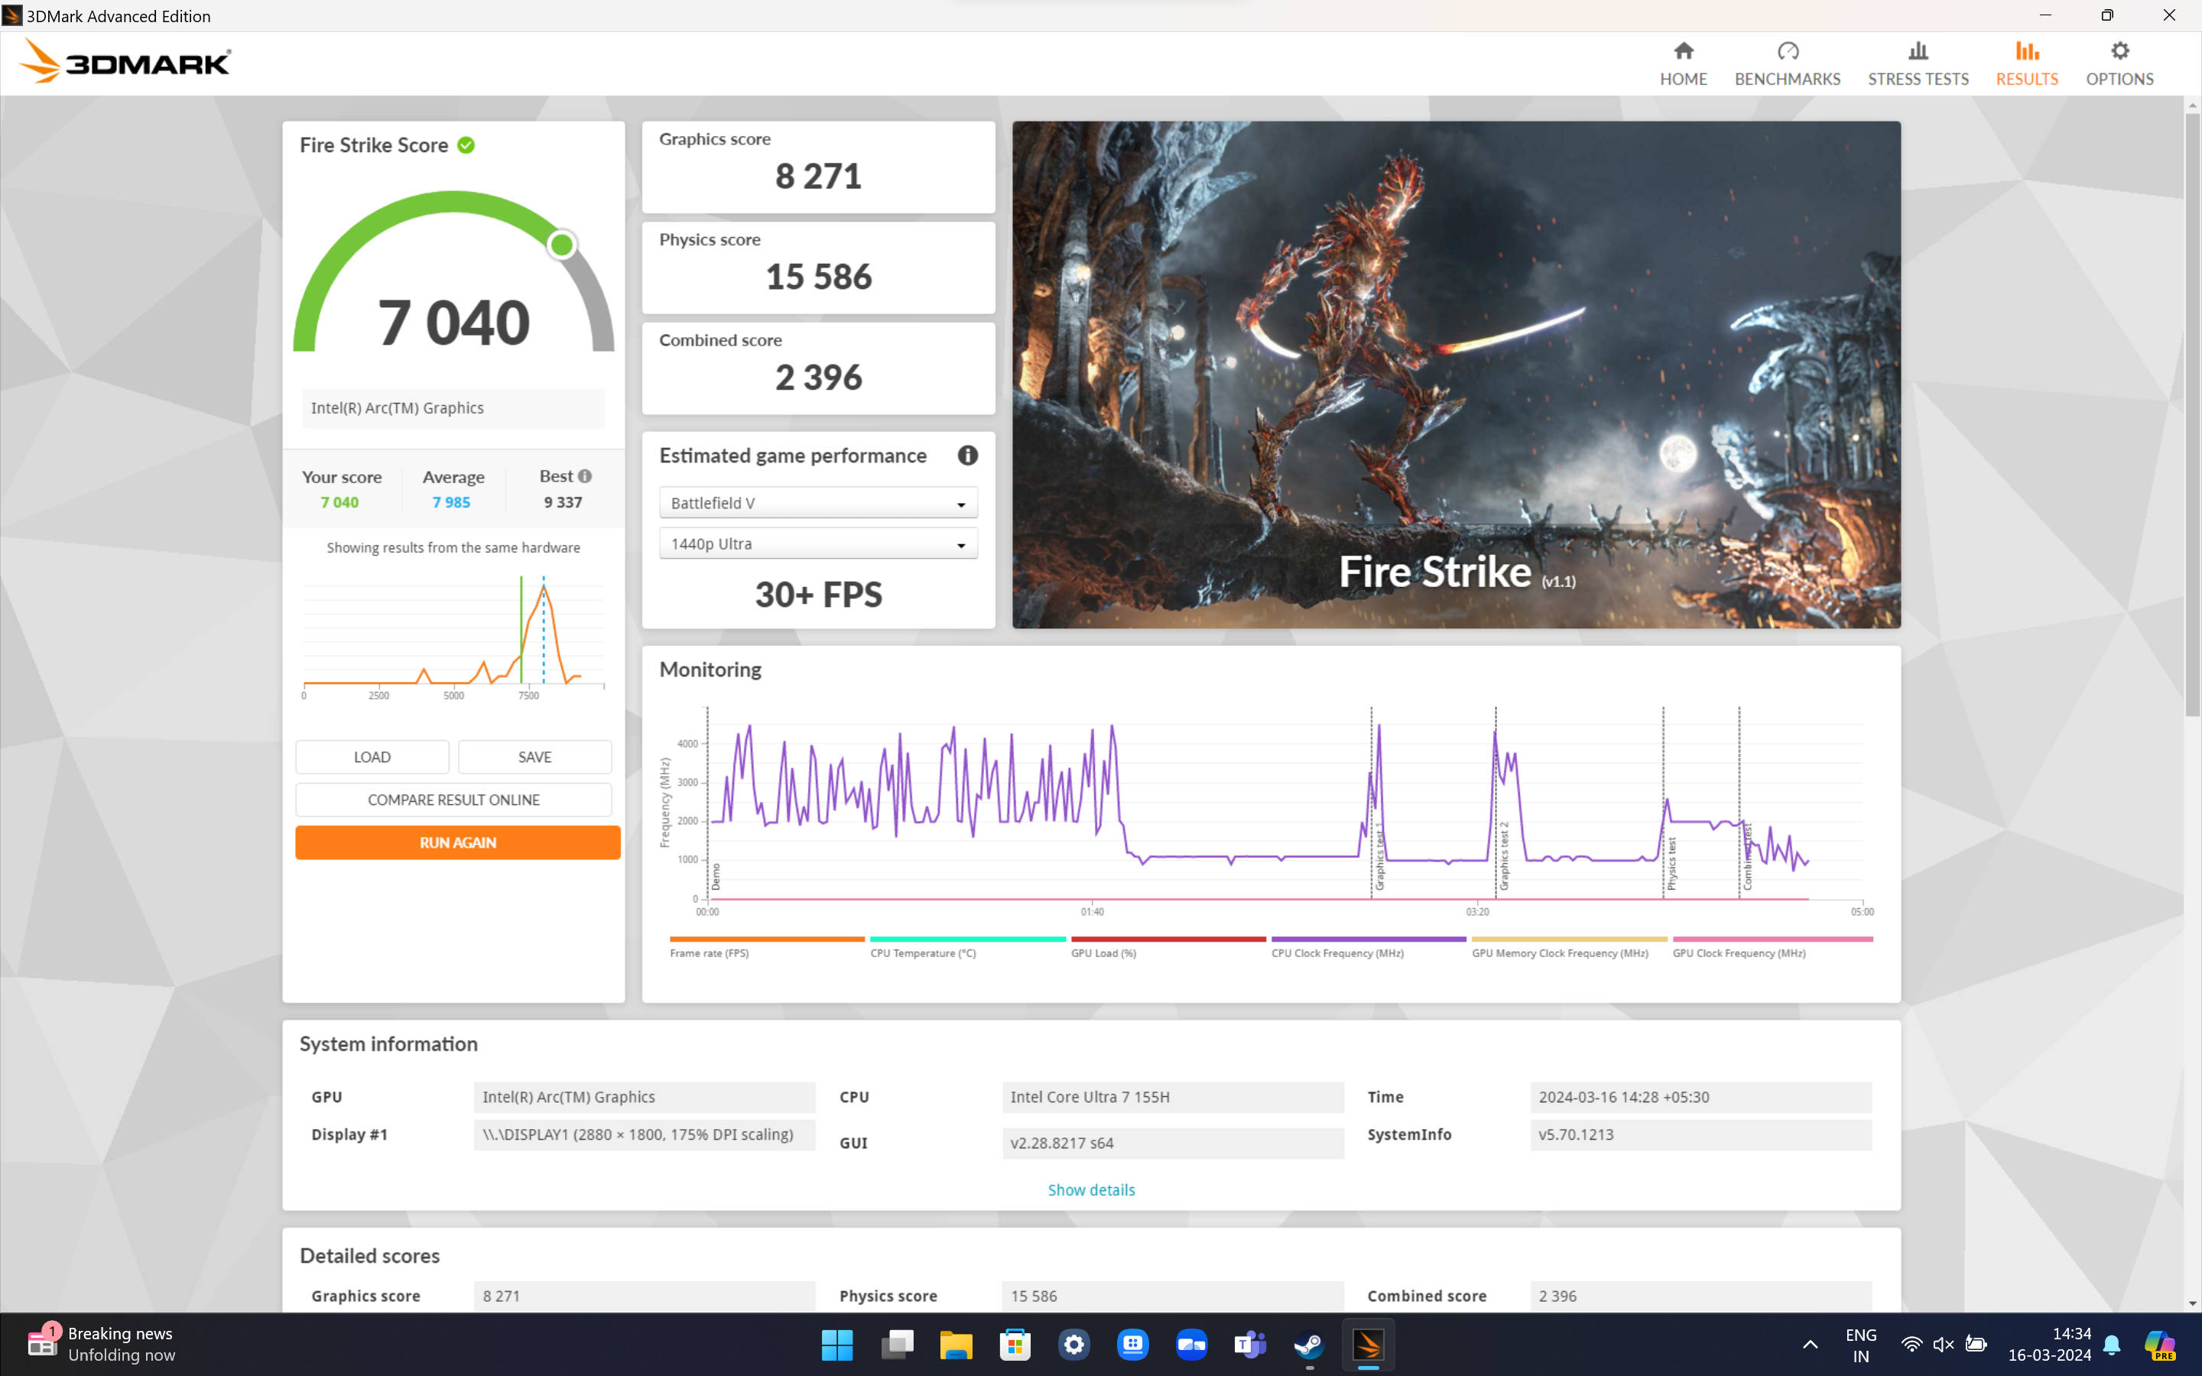2202x1376 pixels.
Task: Click the Intel(R) Arc(TM) Graphics label under gauge
Action: pyautogui.click(x=453, y=407)
